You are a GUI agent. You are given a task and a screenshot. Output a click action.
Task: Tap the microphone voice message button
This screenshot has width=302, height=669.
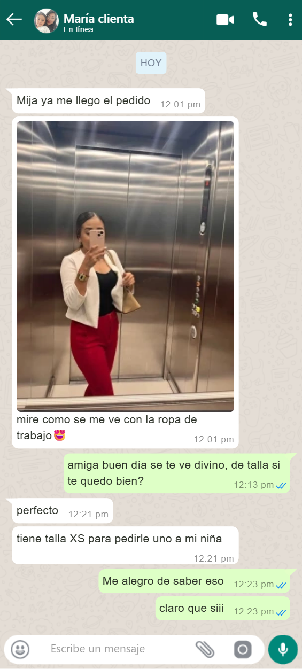click(283, 649)
